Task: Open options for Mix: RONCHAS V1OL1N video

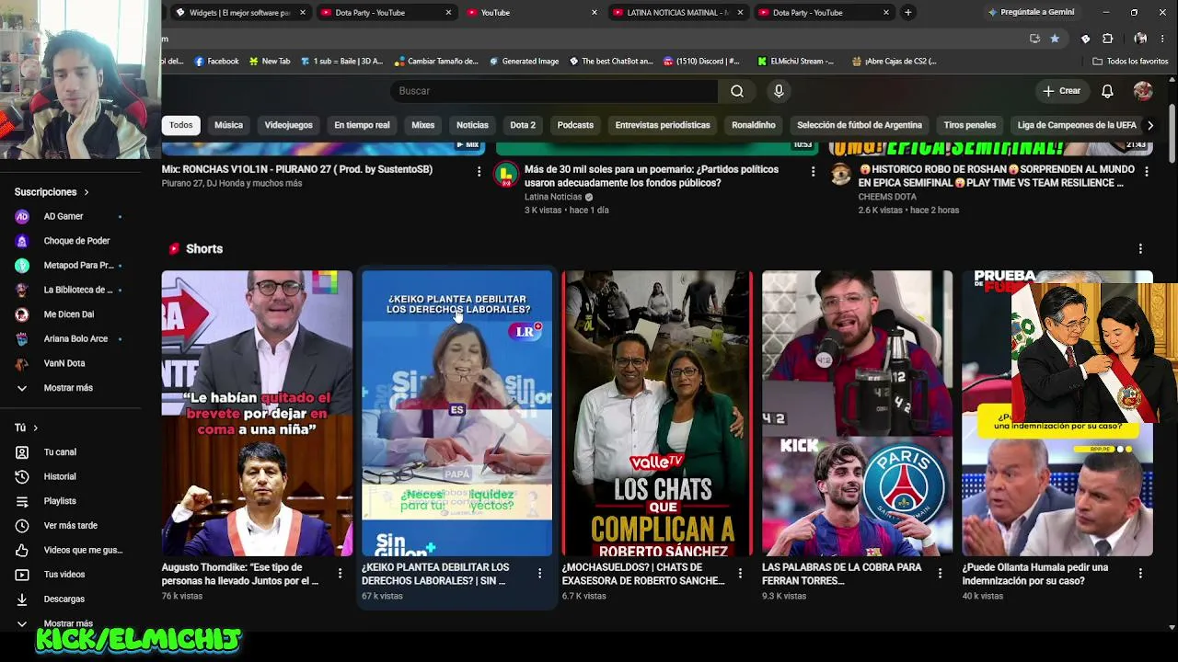Action: click(x=479, y=171)
